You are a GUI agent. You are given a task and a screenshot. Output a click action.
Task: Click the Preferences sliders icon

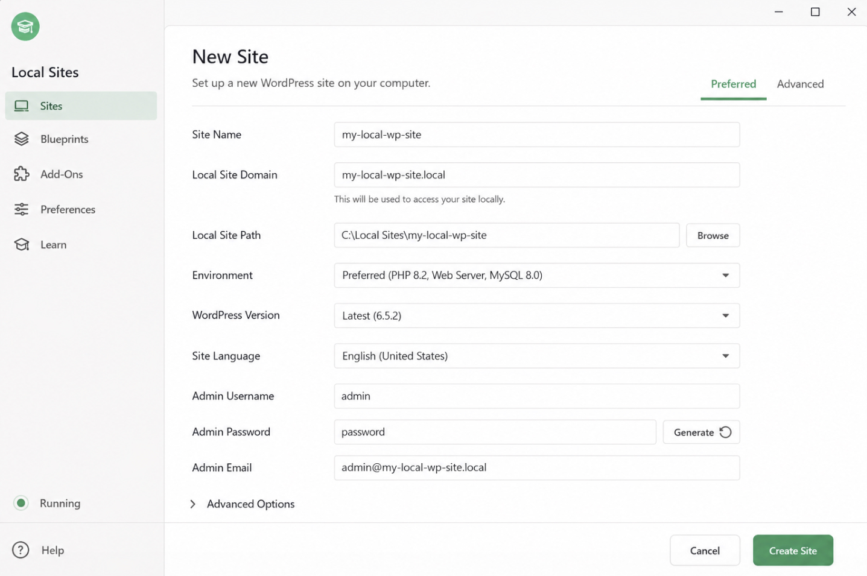(x=22, y=209)
